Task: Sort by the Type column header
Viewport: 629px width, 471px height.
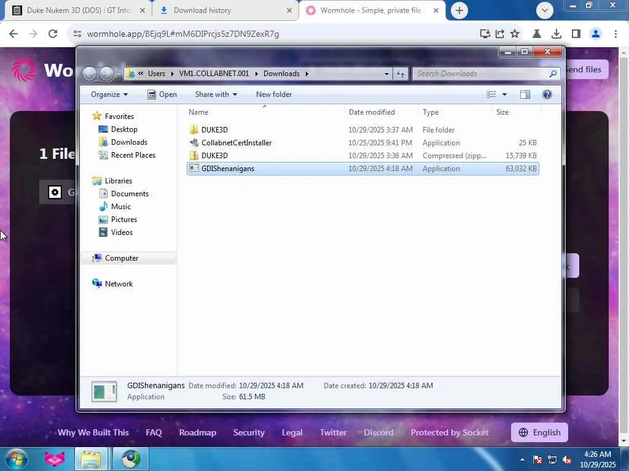Action: [455, 112]
